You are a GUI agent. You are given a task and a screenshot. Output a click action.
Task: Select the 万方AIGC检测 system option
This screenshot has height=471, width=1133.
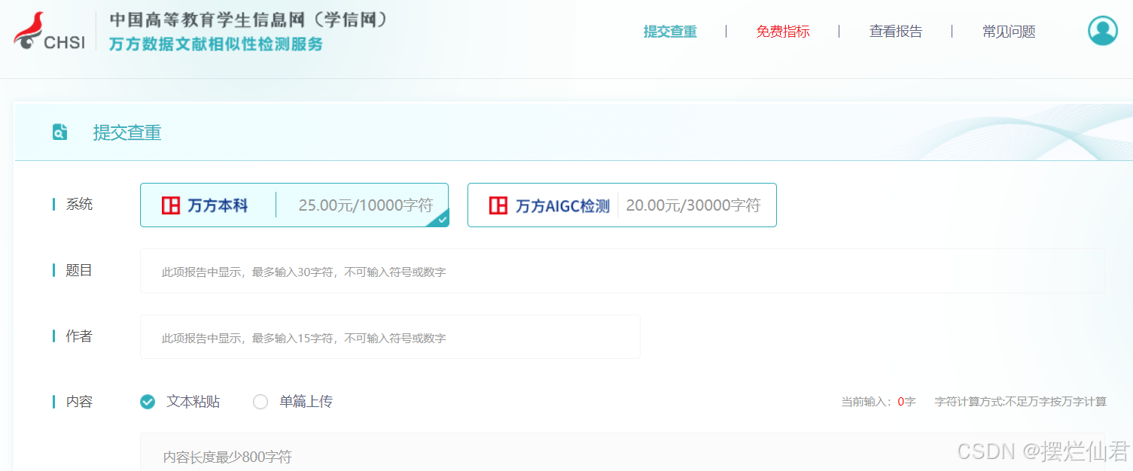coord(622,205)
